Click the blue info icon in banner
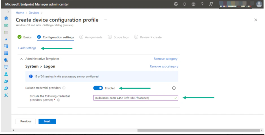The width and height of the screenshot is (265, 135). [x=31, y=77]
